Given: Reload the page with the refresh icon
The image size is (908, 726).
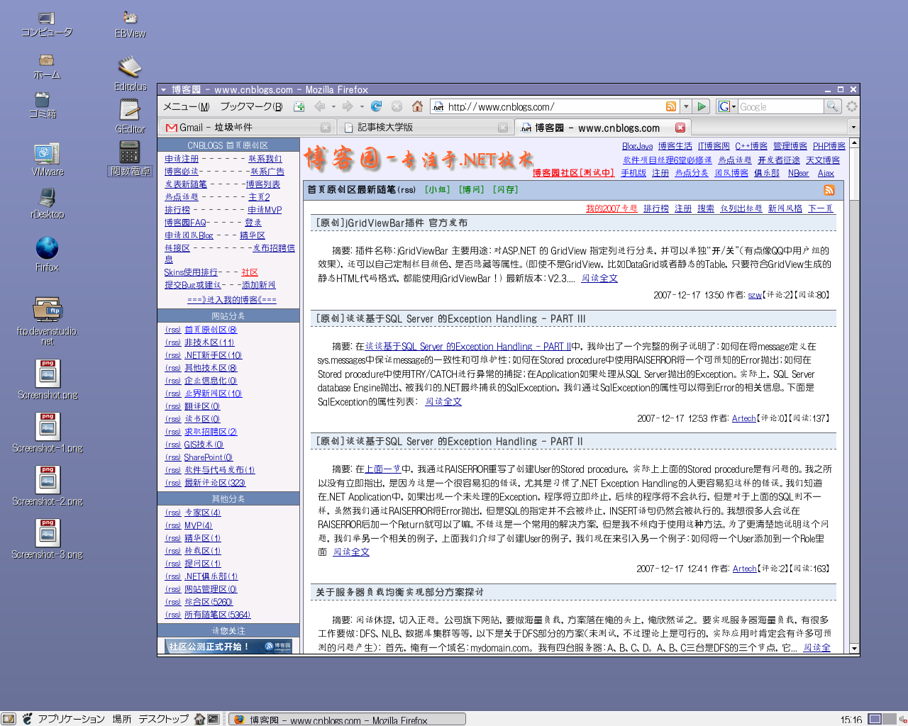Looking at the screenshot, I should 377,106.
